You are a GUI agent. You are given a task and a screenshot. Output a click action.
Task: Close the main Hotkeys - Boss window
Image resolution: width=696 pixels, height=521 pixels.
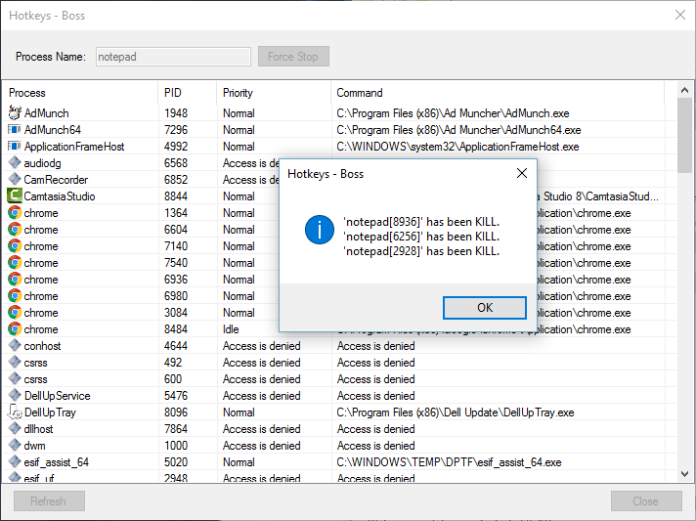click(680, 15)
